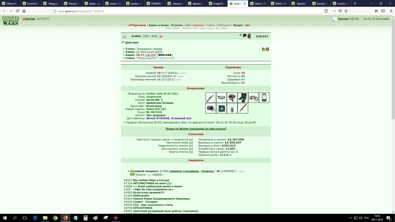Open the Windows Start menu
Viewport: 395px width, 222px height.
(x=5, y=218)
